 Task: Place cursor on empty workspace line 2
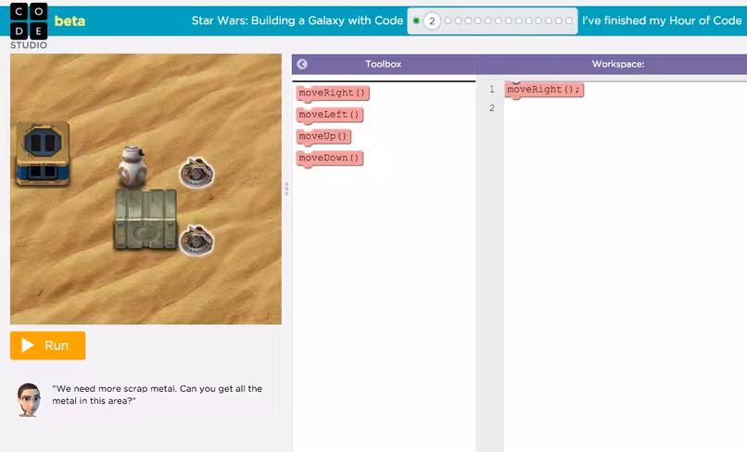click(x=625, y=108)
